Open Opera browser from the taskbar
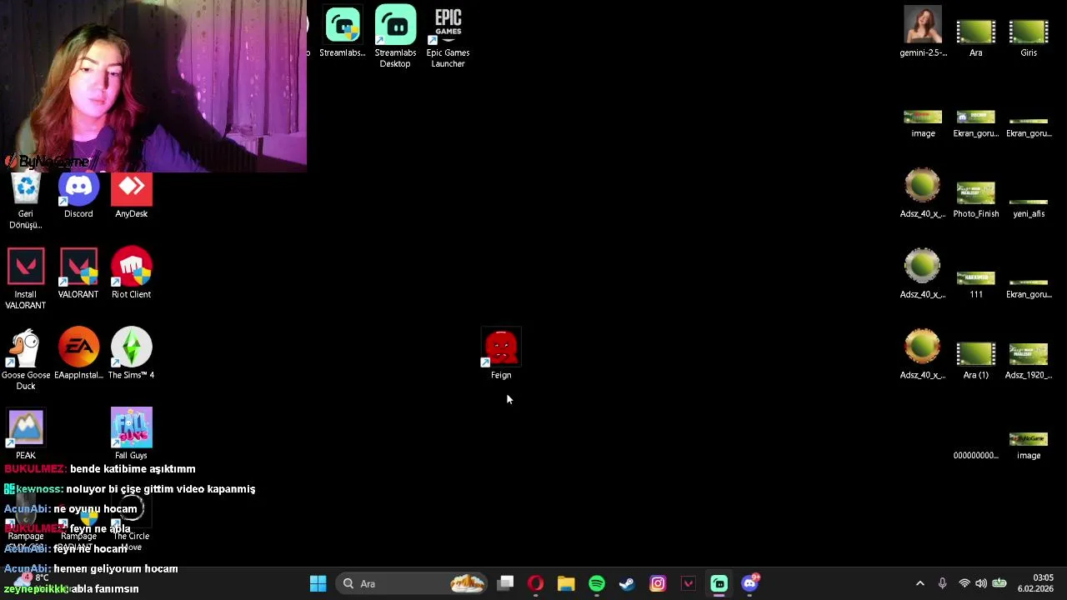Viewport: 1067px width, 600px height. coord(536,583)
